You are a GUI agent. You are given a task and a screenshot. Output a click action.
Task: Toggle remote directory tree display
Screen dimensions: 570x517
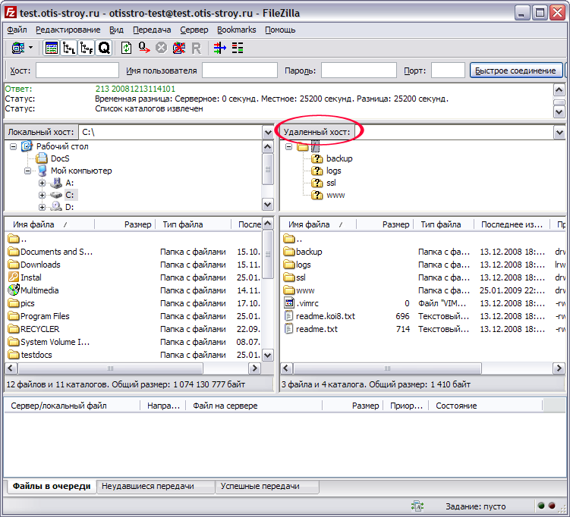coord(87,48)
